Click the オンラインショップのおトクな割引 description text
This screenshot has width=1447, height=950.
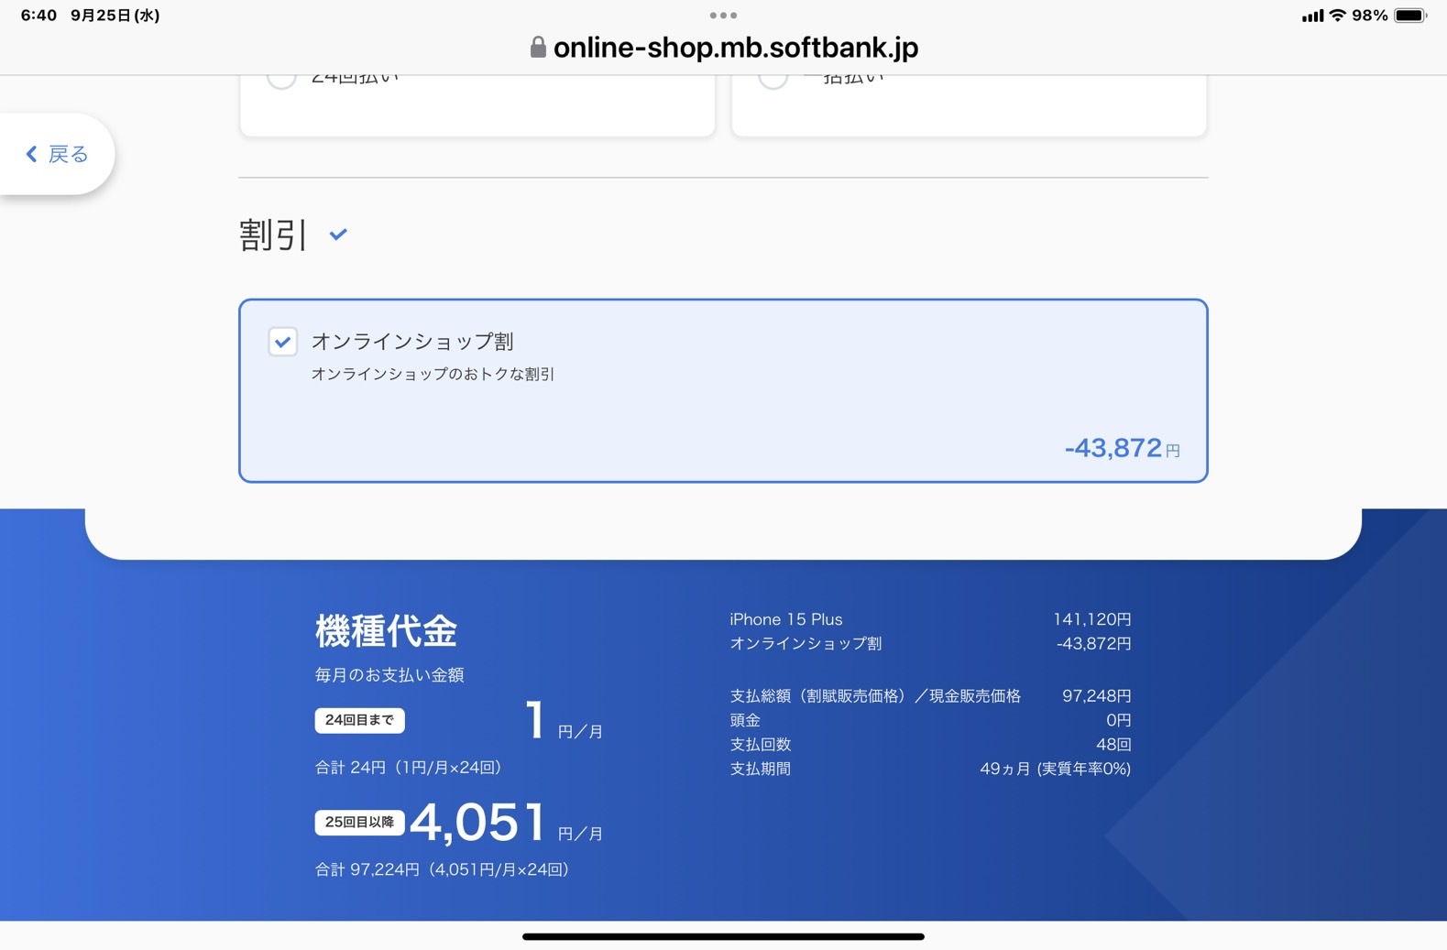[x=433, y=374]
